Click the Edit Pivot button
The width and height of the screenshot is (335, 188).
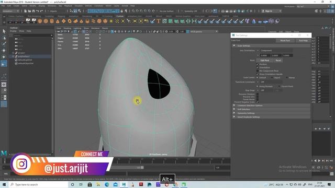pyautogui.click(x=265, y=61)
